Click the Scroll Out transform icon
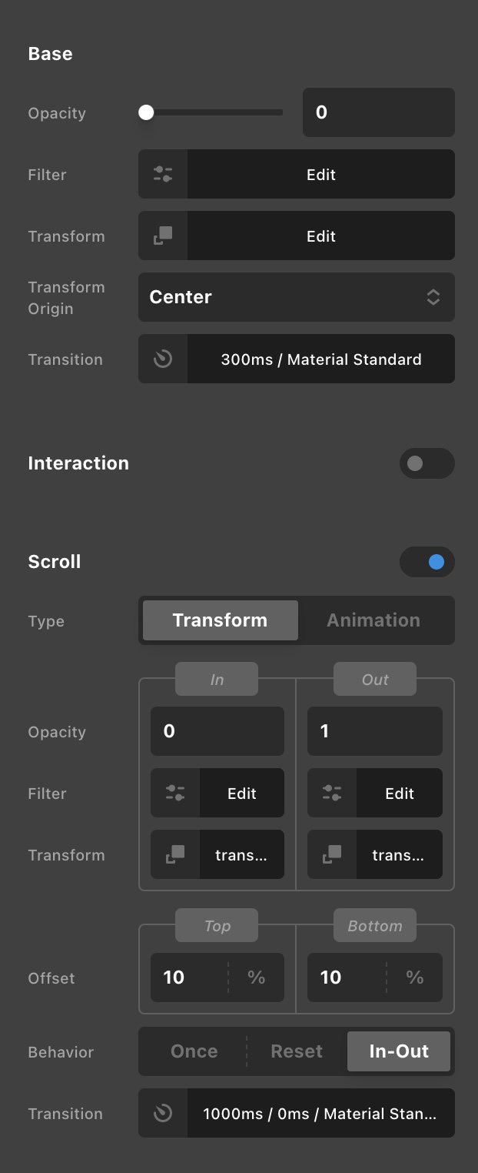 click(x=332, y=854)
